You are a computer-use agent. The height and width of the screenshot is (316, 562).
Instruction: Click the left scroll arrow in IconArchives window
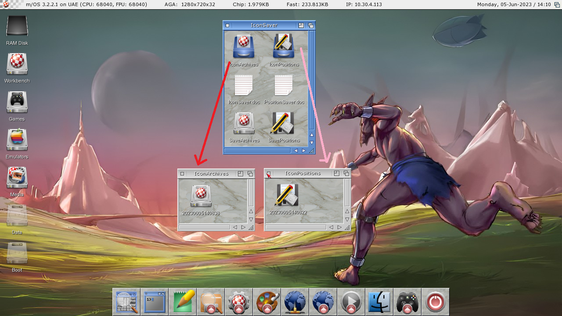(x=235, y=227)
